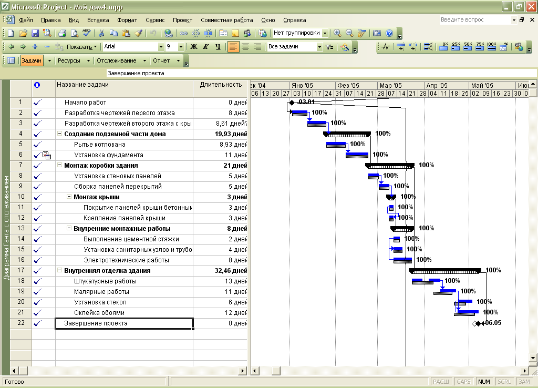
Task: Open a file with the folder icon
Action: (x=23, y=33)
